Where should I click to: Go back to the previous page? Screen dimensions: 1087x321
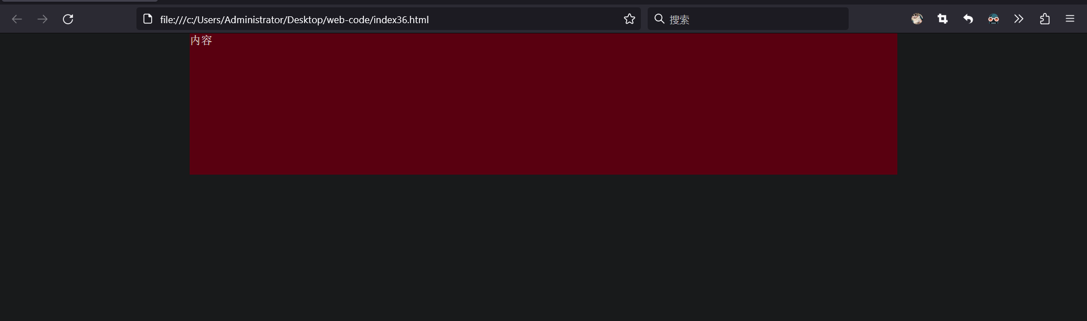(x=17, y=19)
